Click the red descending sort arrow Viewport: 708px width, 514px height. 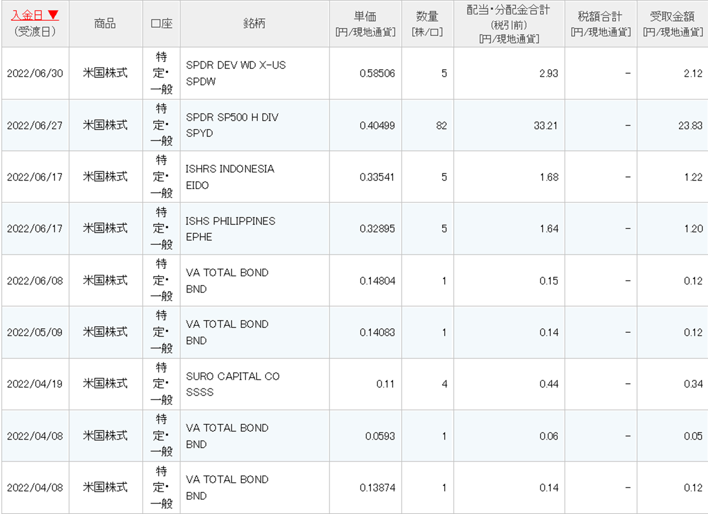53,16
